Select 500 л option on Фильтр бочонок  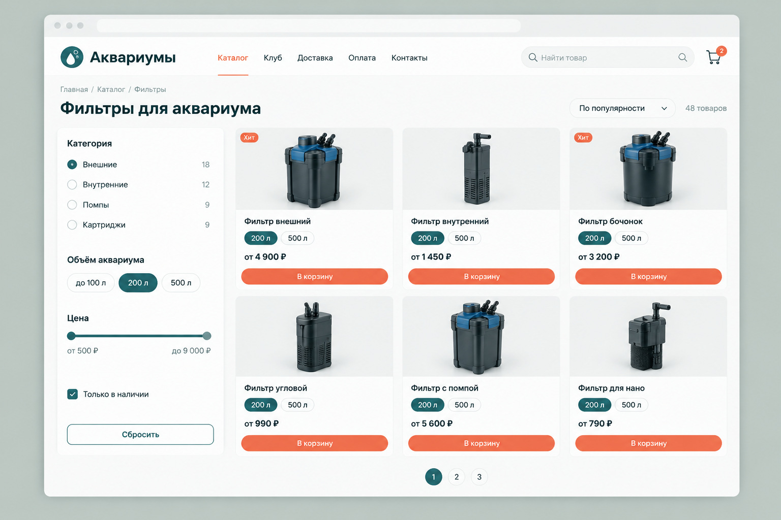pos(632,238)
